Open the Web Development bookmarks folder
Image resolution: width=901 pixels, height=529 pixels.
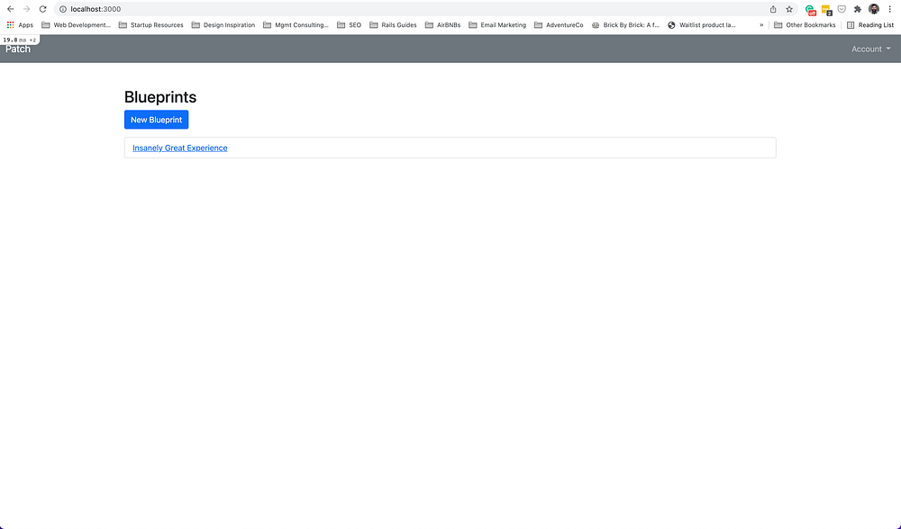(x=76, y=25)
